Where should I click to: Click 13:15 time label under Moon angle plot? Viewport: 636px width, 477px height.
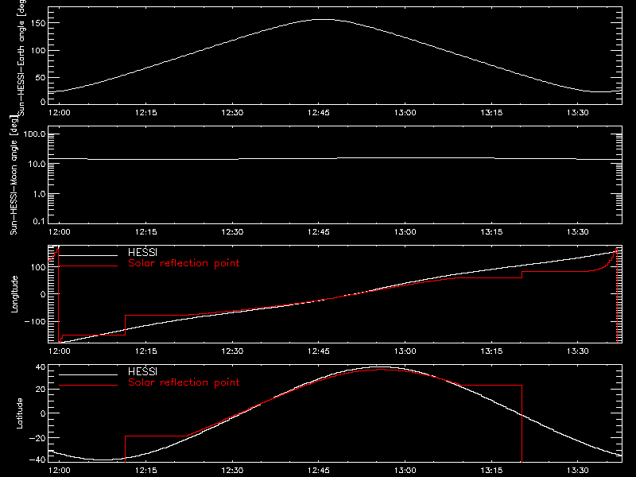coord(491,231)
